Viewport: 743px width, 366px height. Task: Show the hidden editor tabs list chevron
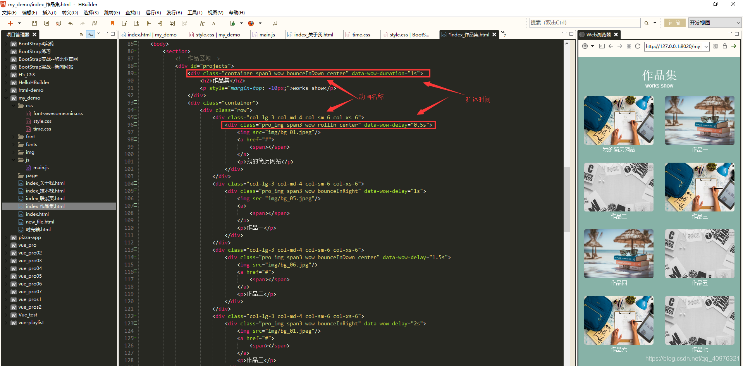pyautogui.click(x=504, y=34)
